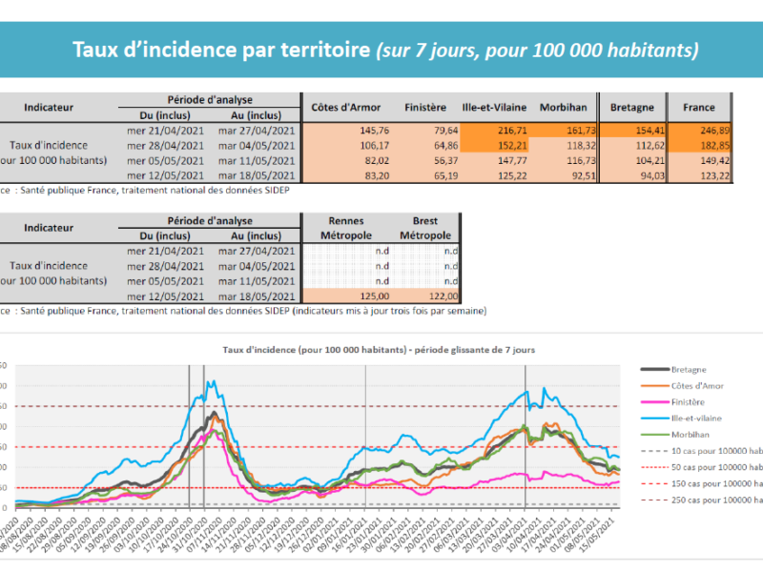This screenshot has height=572, width=763.
Task: Click the chart title above the graph
Action: tap(380, 350)
